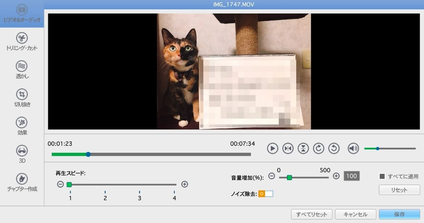Image resolution: width=424 pixels, height=223 pixels.
Task: Mute audio with the speaker icon
Action: pyautogui.click(x=353, y=148)
